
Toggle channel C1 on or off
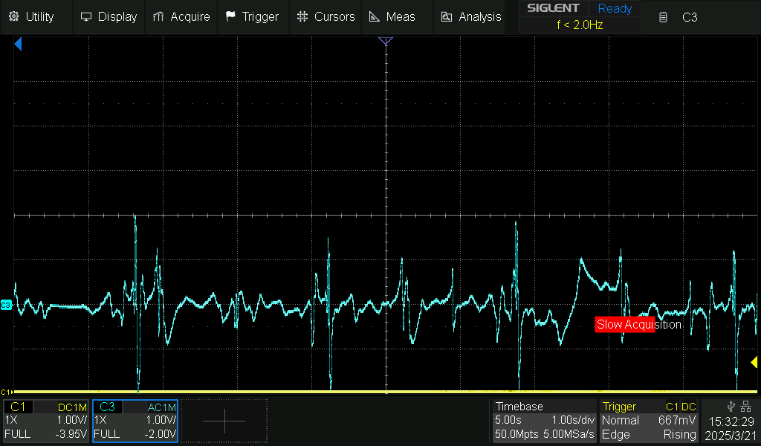(x=19, y=407)
